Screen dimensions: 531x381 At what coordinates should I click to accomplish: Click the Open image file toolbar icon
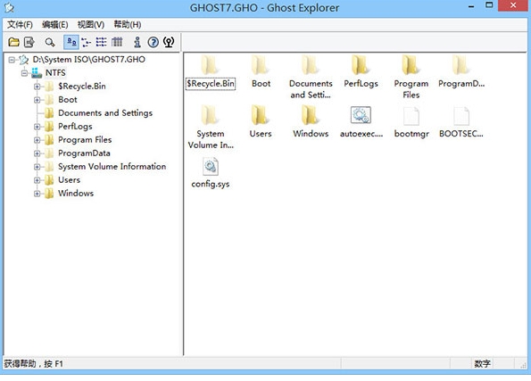click(x=14, y=42)
